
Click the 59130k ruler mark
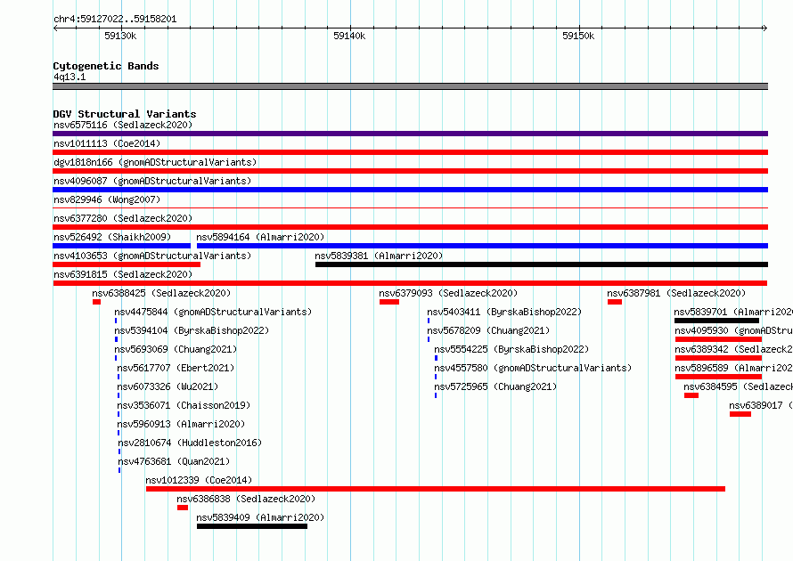click(120, 36)
